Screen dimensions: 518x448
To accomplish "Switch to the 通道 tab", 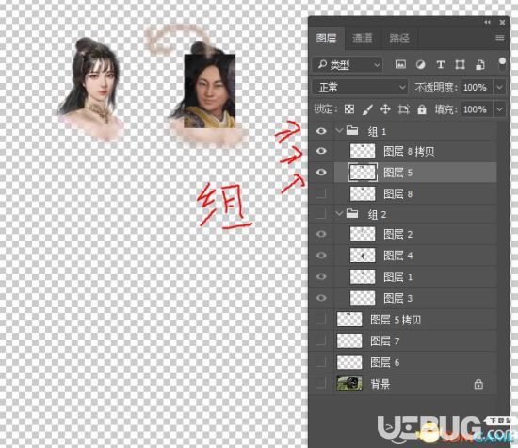I will pyautogui.click(x=363, y=39).
